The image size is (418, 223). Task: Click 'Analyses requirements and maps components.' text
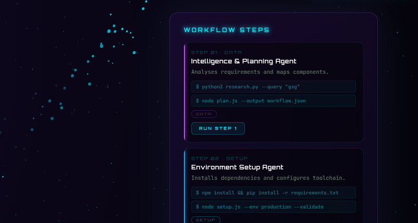click(x=260, y=72)
